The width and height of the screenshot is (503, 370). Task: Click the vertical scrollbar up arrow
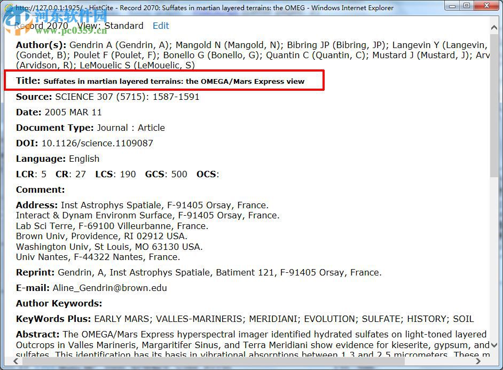[494, 28]
